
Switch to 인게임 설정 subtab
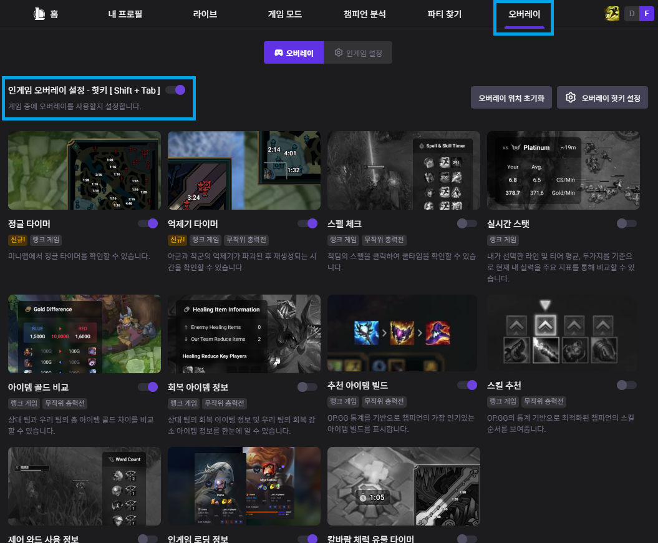[x=358, y=52]
